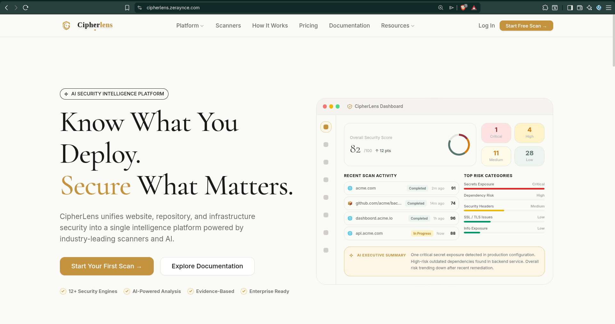615x324 pixels.
Task: Open the browser extensions puzzle icon
Action: point(545,8)
